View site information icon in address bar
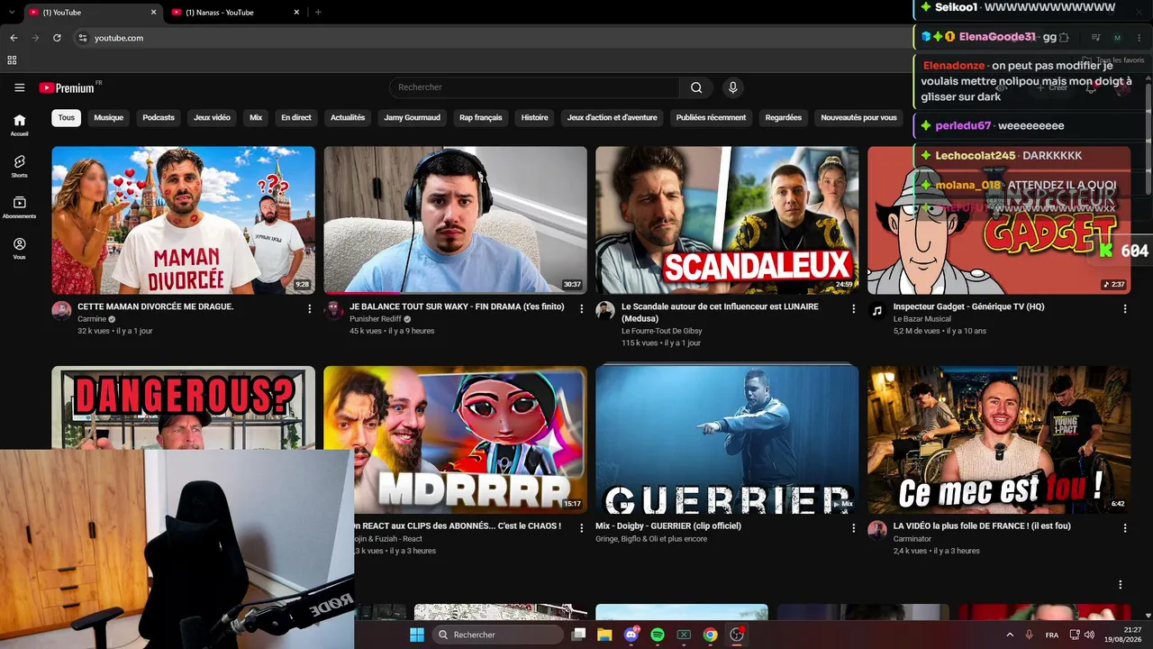This screenshot has height=649, width=1153. pyautogui.click(x=82, y=38)
